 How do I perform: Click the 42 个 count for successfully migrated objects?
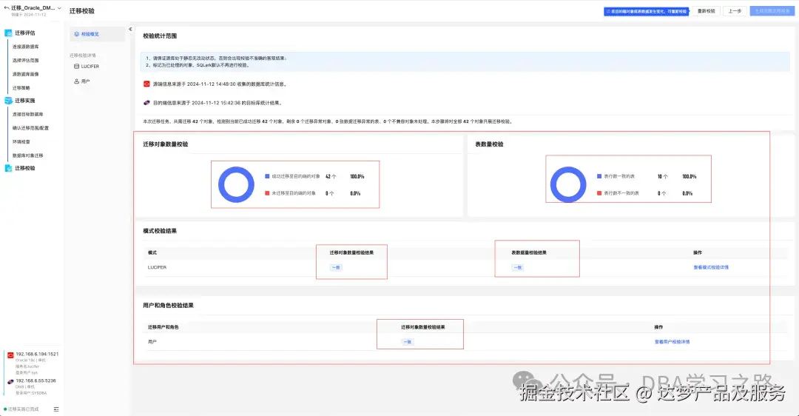(x=331, y=176)
